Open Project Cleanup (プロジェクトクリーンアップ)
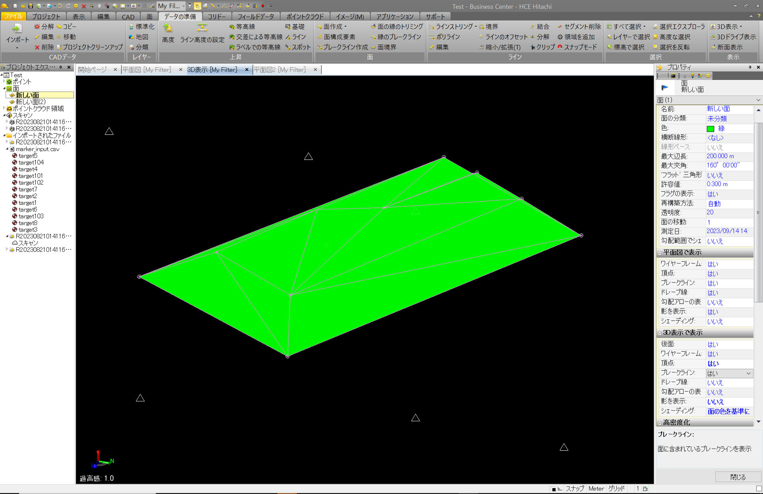Viewport: 763px width, 494px height. (x=90, y=47)
